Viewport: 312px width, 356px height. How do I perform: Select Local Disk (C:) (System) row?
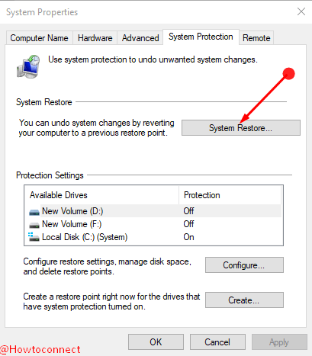153,237
